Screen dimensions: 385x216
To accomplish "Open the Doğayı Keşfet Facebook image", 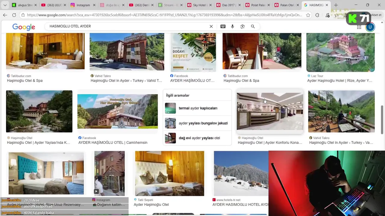I will (193, 52).
